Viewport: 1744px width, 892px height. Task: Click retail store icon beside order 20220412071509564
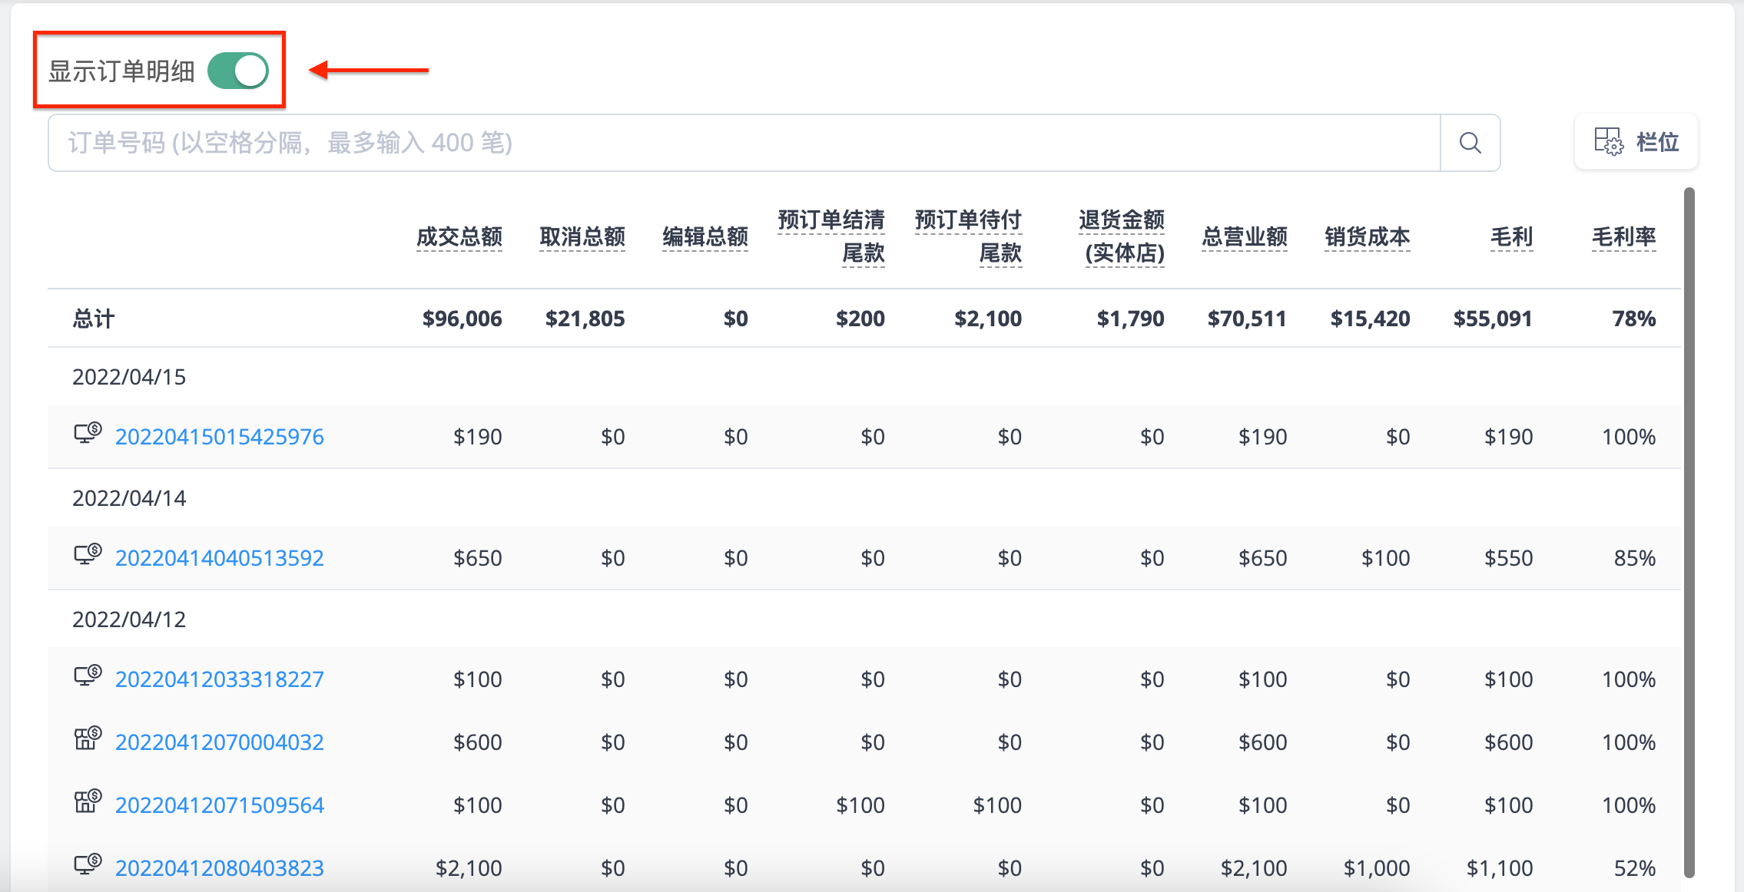coord(88,801)
